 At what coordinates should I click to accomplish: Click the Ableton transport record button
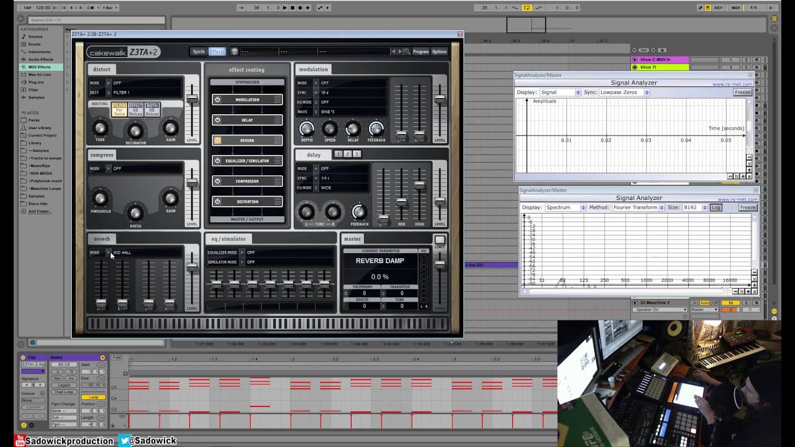click(300, 7)
